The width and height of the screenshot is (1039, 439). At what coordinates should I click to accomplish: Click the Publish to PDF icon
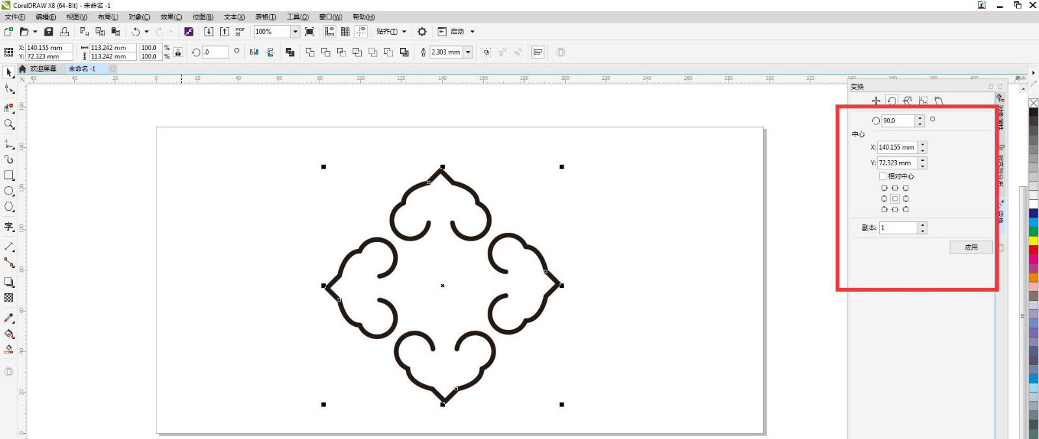(240, 32)
